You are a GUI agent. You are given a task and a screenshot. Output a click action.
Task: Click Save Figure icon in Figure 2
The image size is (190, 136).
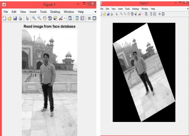pos(108,14)
